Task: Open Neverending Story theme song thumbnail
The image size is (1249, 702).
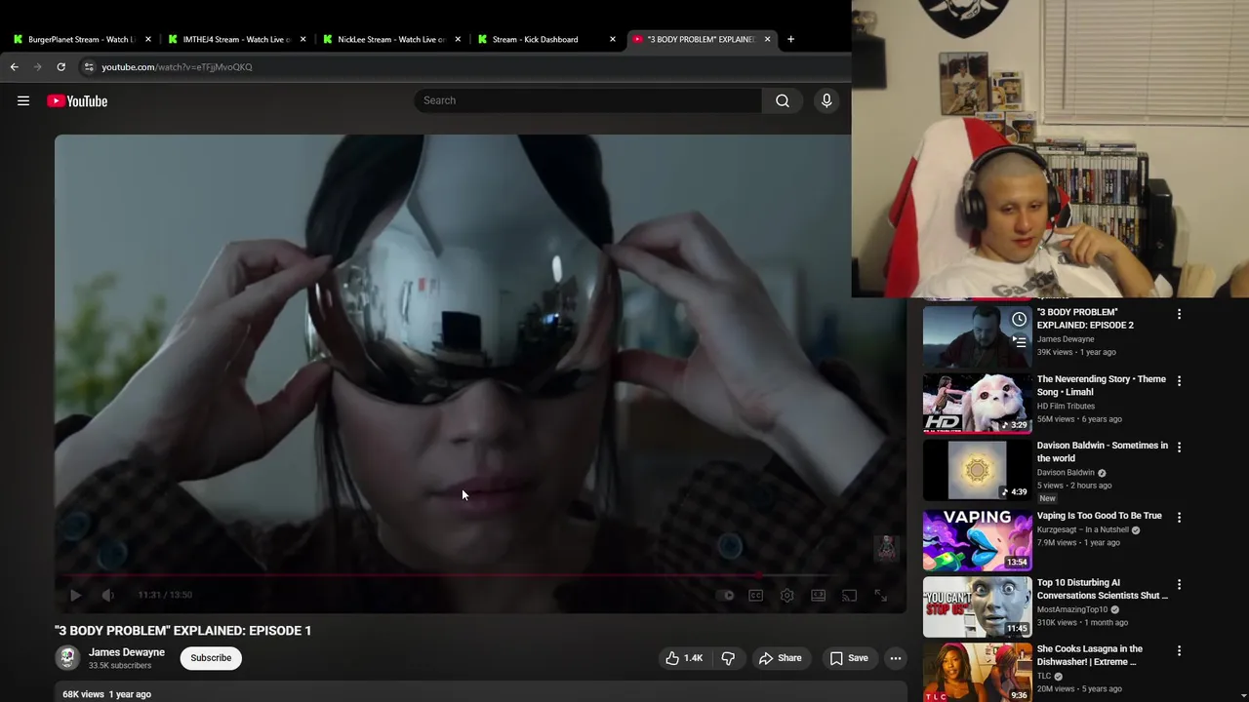Action: click(977, 403)
